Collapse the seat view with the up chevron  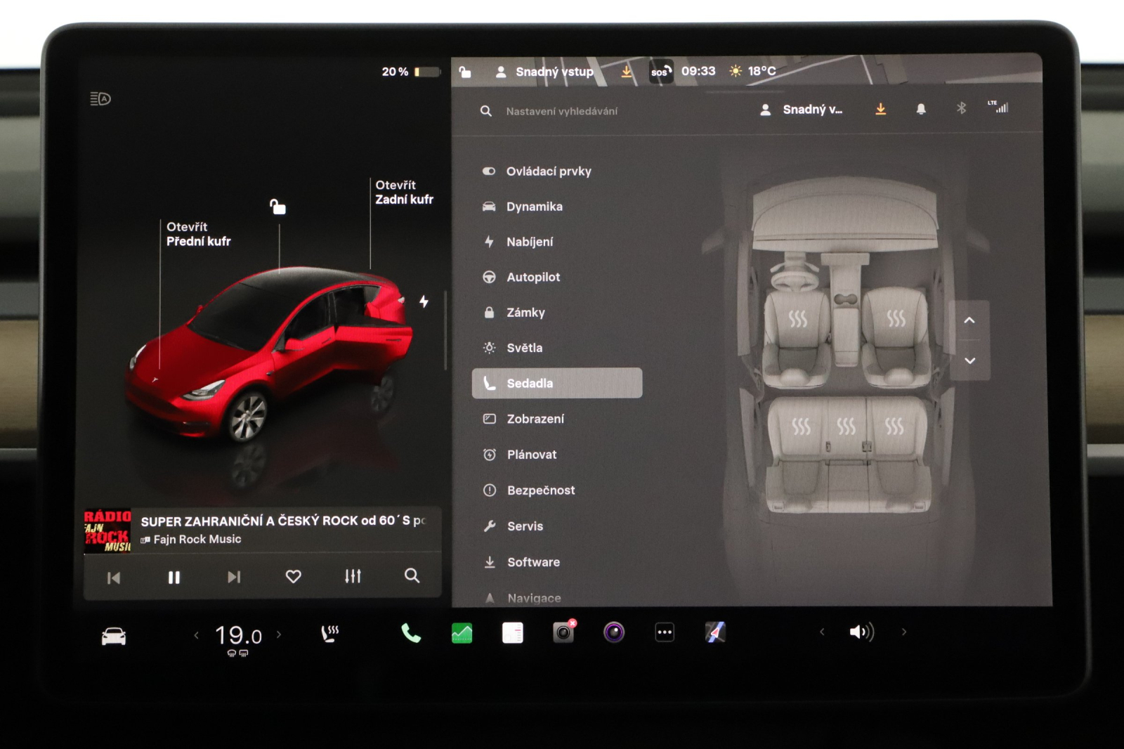pos(969,318)
